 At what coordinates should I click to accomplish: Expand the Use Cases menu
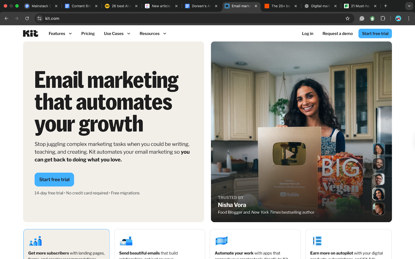pos(117,33)
